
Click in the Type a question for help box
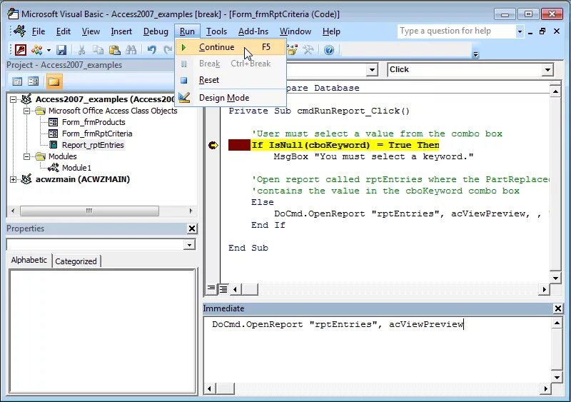456,31
